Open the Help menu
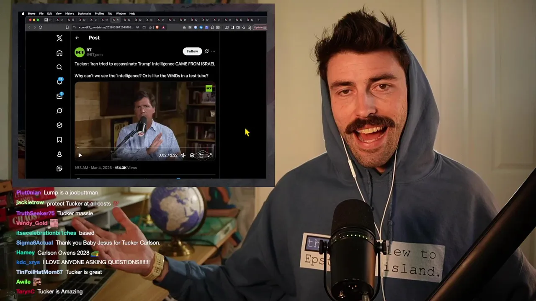The width and height of the screenshot is (536, 301). click(132, 13)
